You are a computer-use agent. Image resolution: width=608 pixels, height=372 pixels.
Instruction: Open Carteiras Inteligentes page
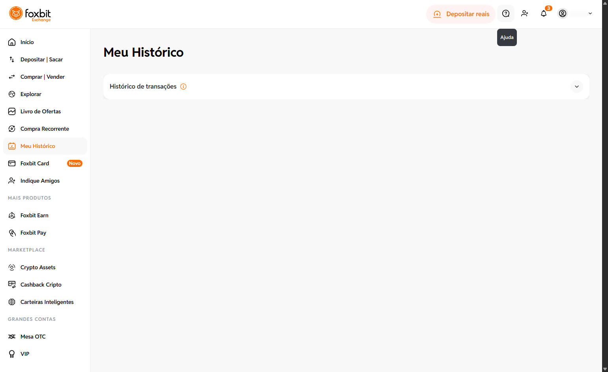pyautogui.click(x=45, y=302)
